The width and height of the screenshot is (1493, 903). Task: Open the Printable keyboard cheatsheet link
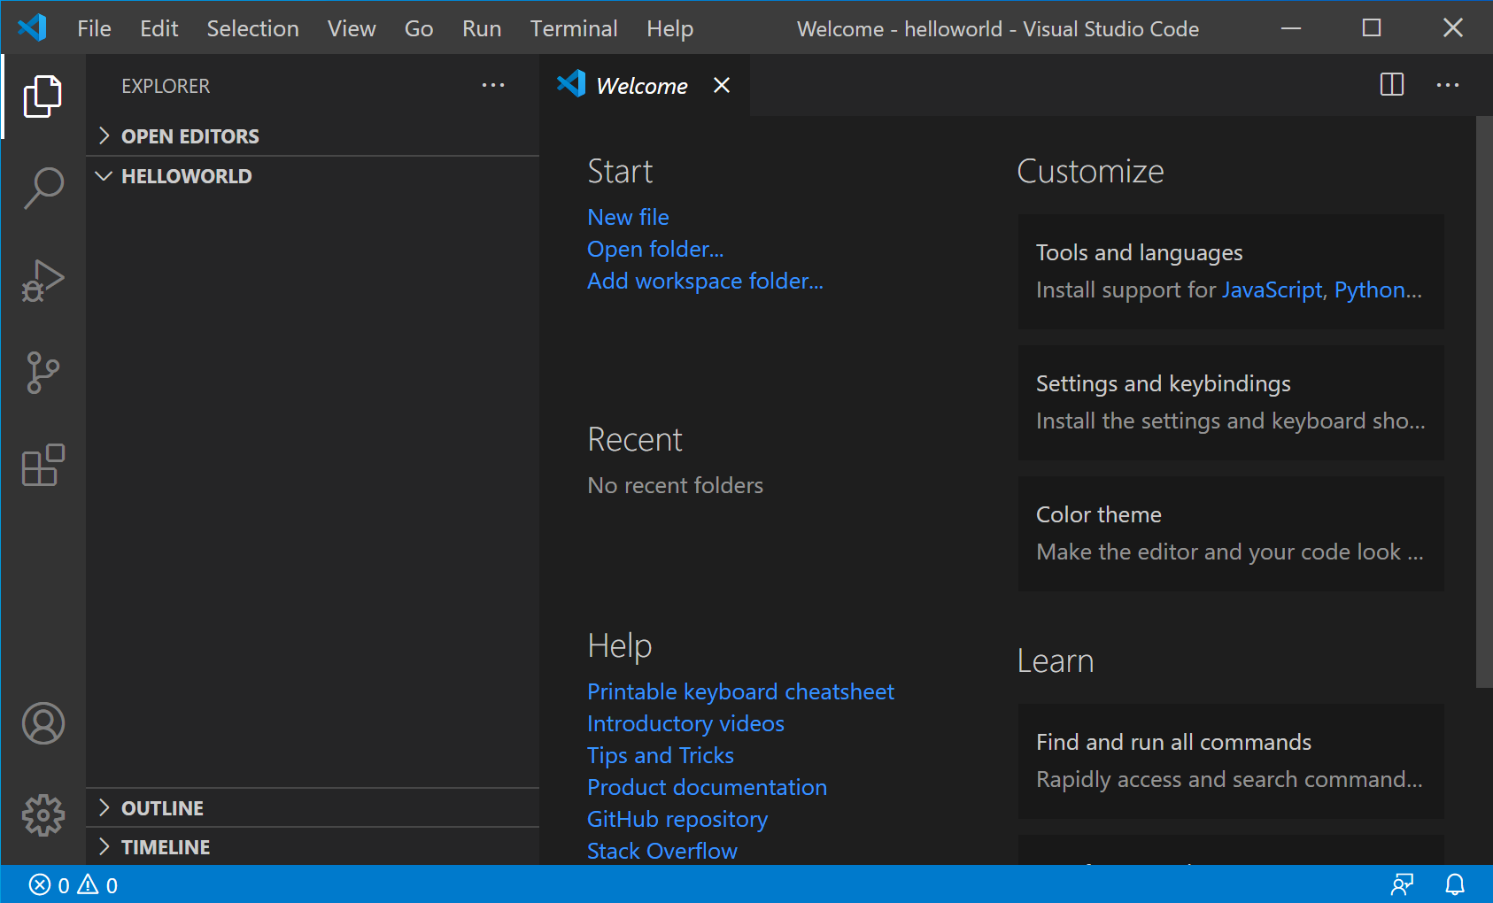[x=740, y=691]
